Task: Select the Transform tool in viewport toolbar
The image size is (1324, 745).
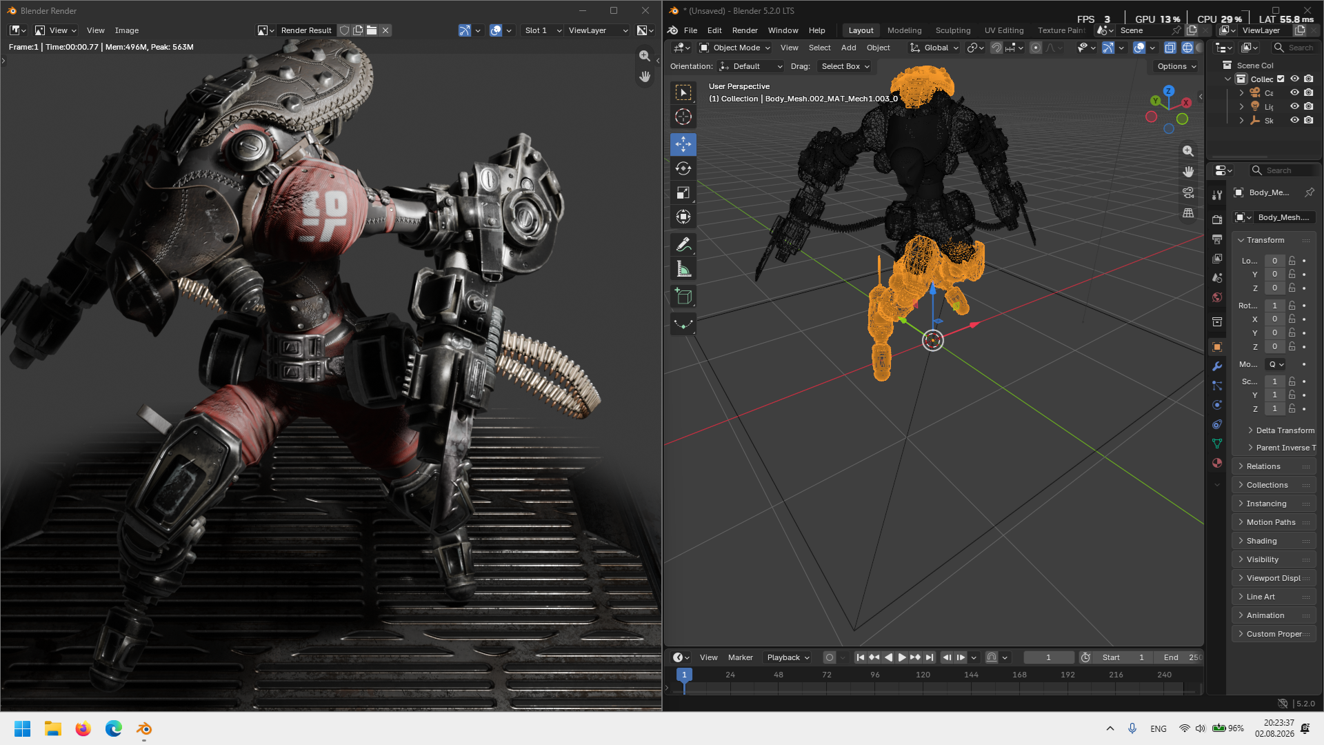Action: 683,217
